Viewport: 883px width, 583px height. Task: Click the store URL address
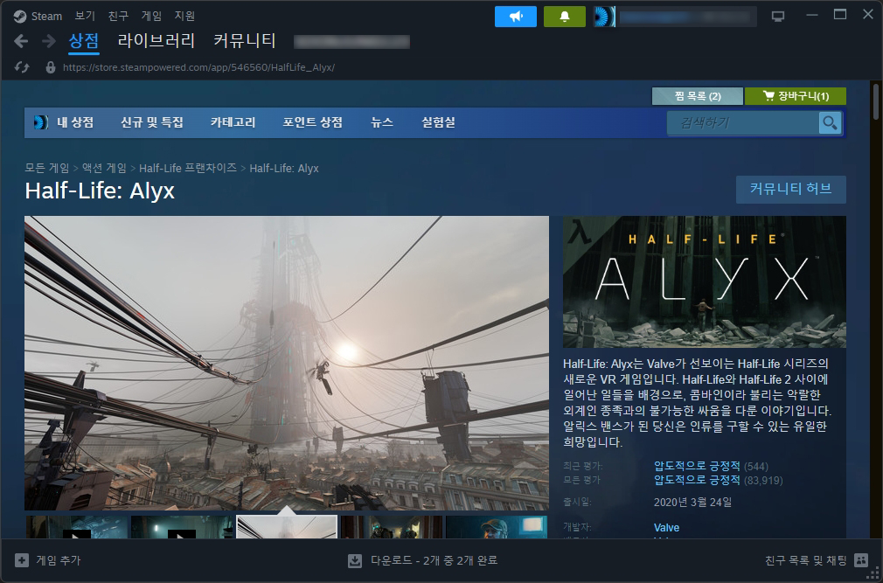pos(198,67)
